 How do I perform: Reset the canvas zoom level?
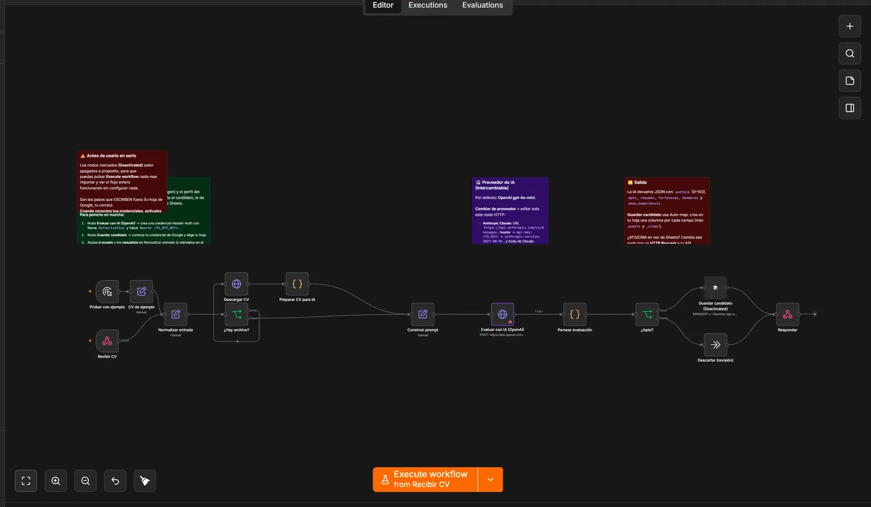115,481
